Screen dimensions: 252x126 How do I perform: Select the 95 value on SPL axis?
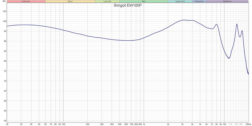[5, 31]
